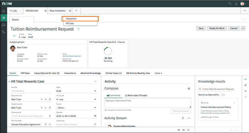249x133 pixels.
Task: Select Interaction from dropdown menu
Action: (80, 19)
